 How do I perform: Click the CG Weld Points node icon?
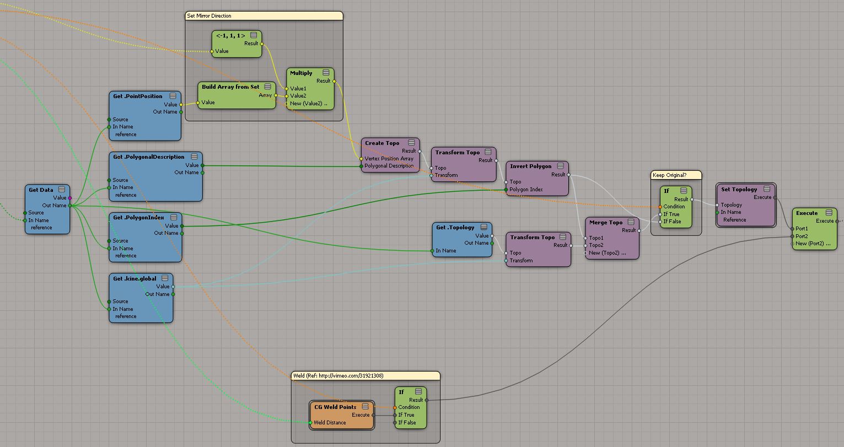click(x=365, y=407)
